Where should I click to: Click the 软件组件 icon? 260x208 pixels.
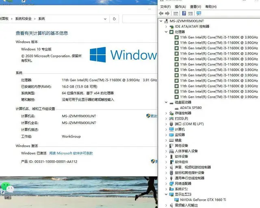click(171, 162)
